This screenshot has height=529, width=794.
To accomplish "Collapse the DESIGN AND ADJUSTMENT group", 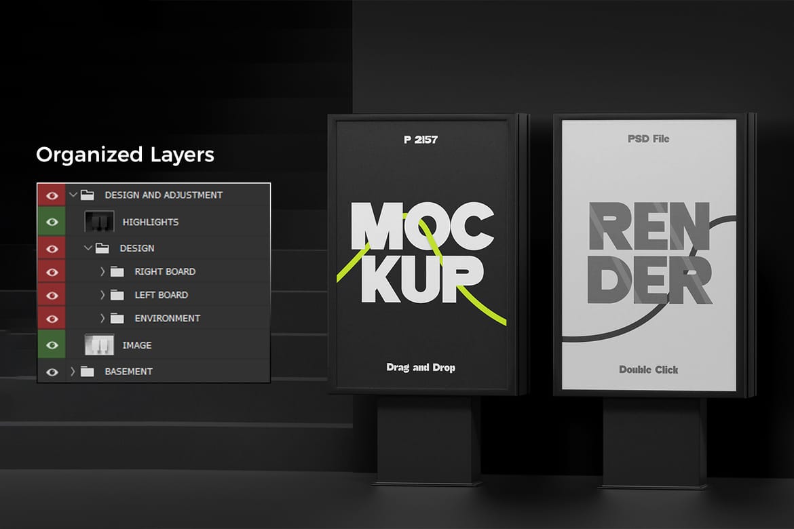I will 73,195.
